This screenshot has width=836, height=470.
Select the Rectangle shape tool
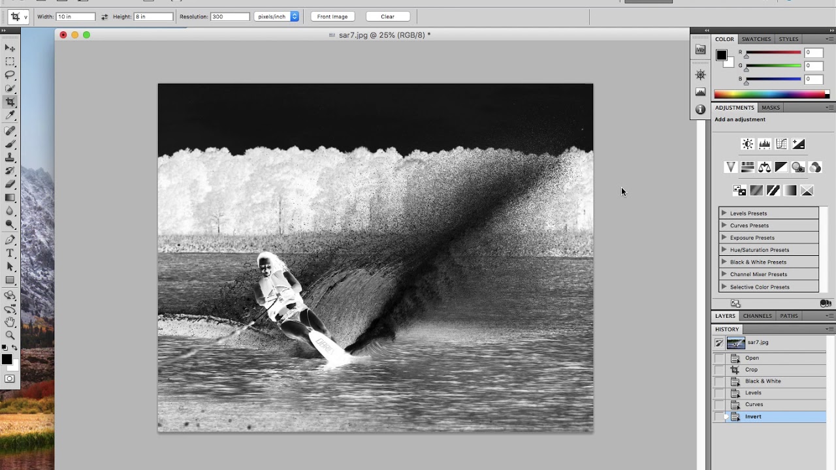point(10,280)
